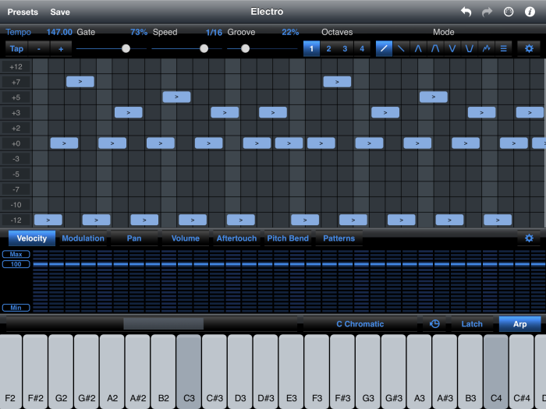Click the first +5 row note block
Viewport: 546px width, 409px height.
(176, 97)
